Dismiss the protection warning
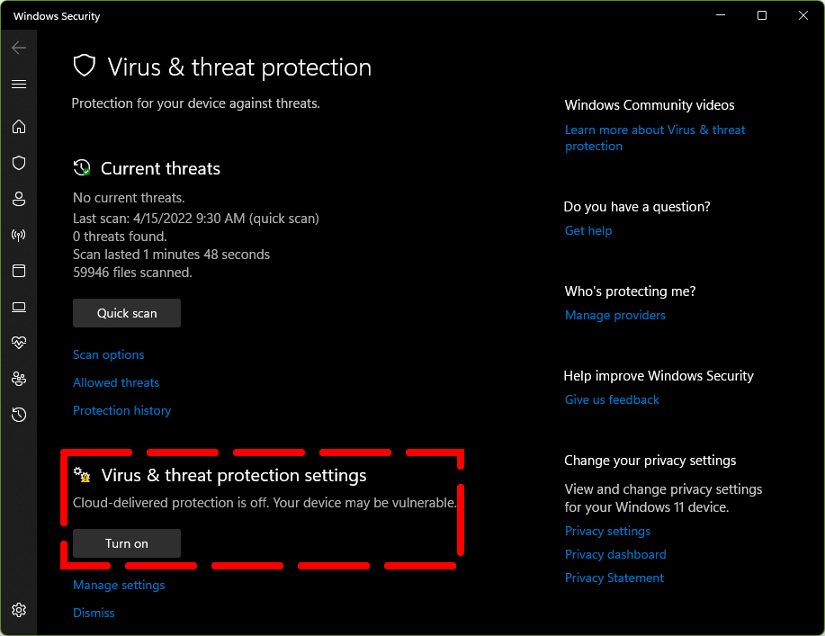 point(94,613)
